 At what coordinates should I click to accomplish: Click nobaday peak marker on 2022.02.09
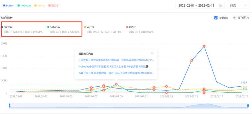click(x=116, y=84)
